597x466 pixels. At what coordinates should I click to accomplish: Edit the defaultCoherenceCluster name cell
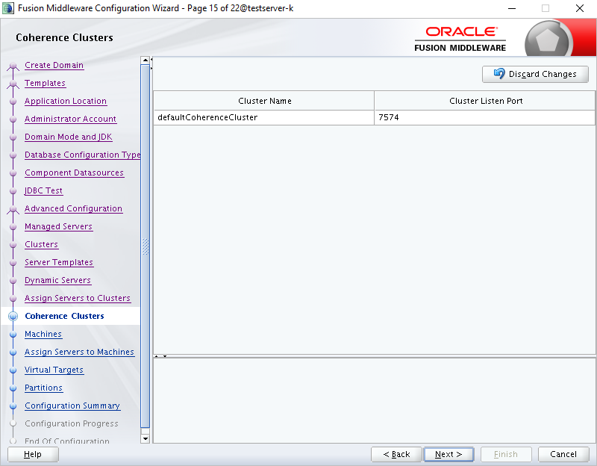264,117
